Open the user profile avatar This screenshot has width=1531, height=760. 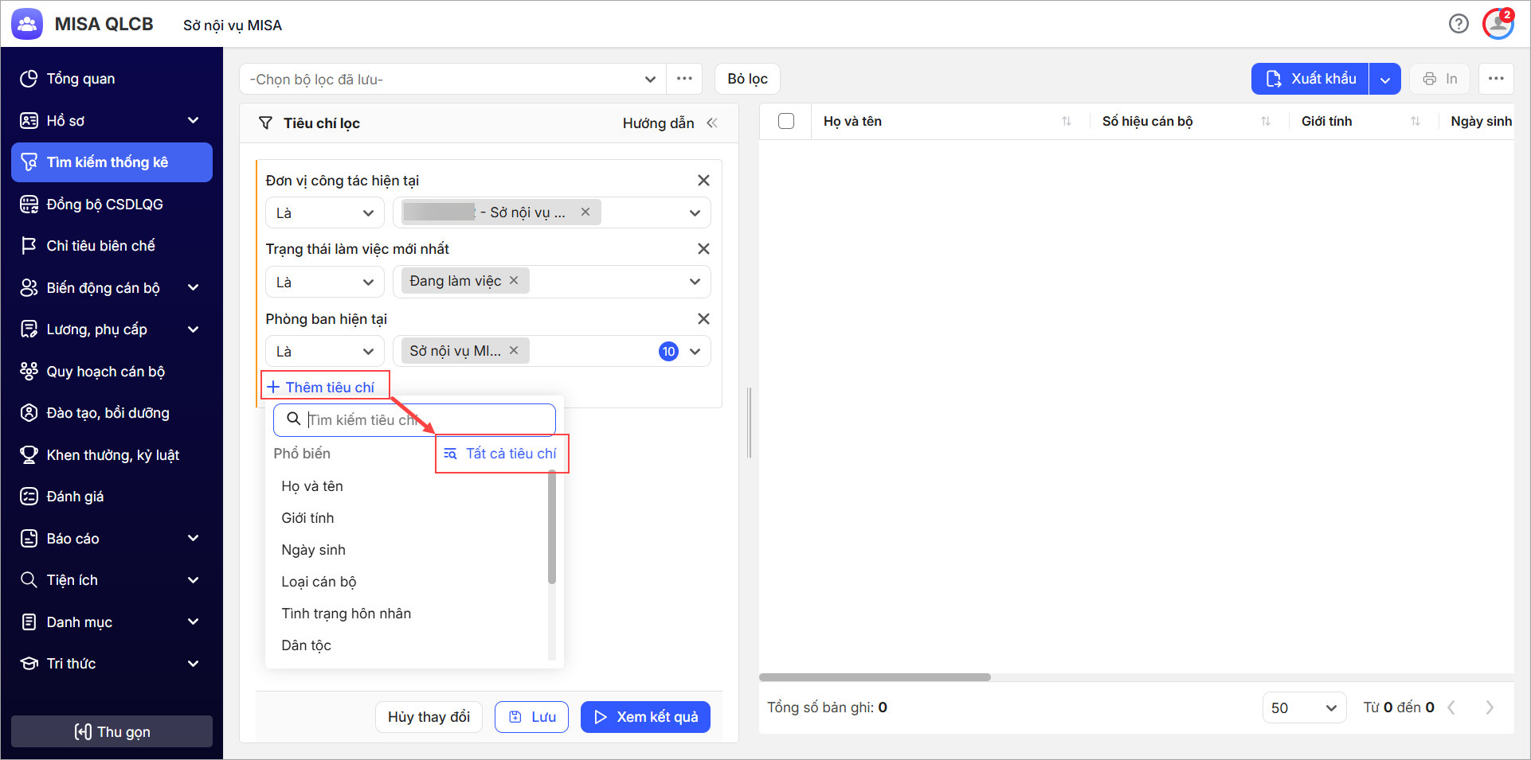(1498, 24)
